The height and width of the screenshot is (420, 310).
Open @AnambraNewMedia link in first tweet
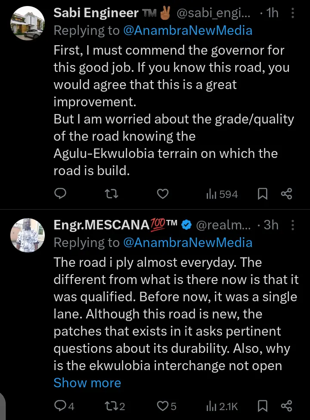point(188,31)
